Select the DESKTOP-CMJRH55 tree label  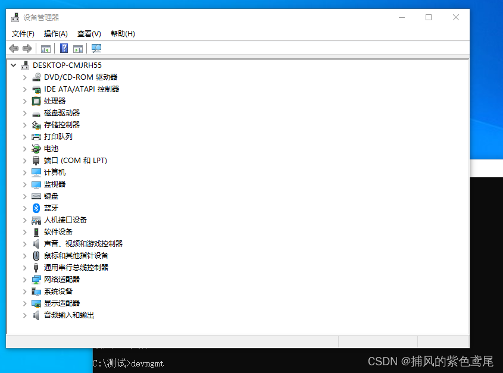tap(67, 65)
